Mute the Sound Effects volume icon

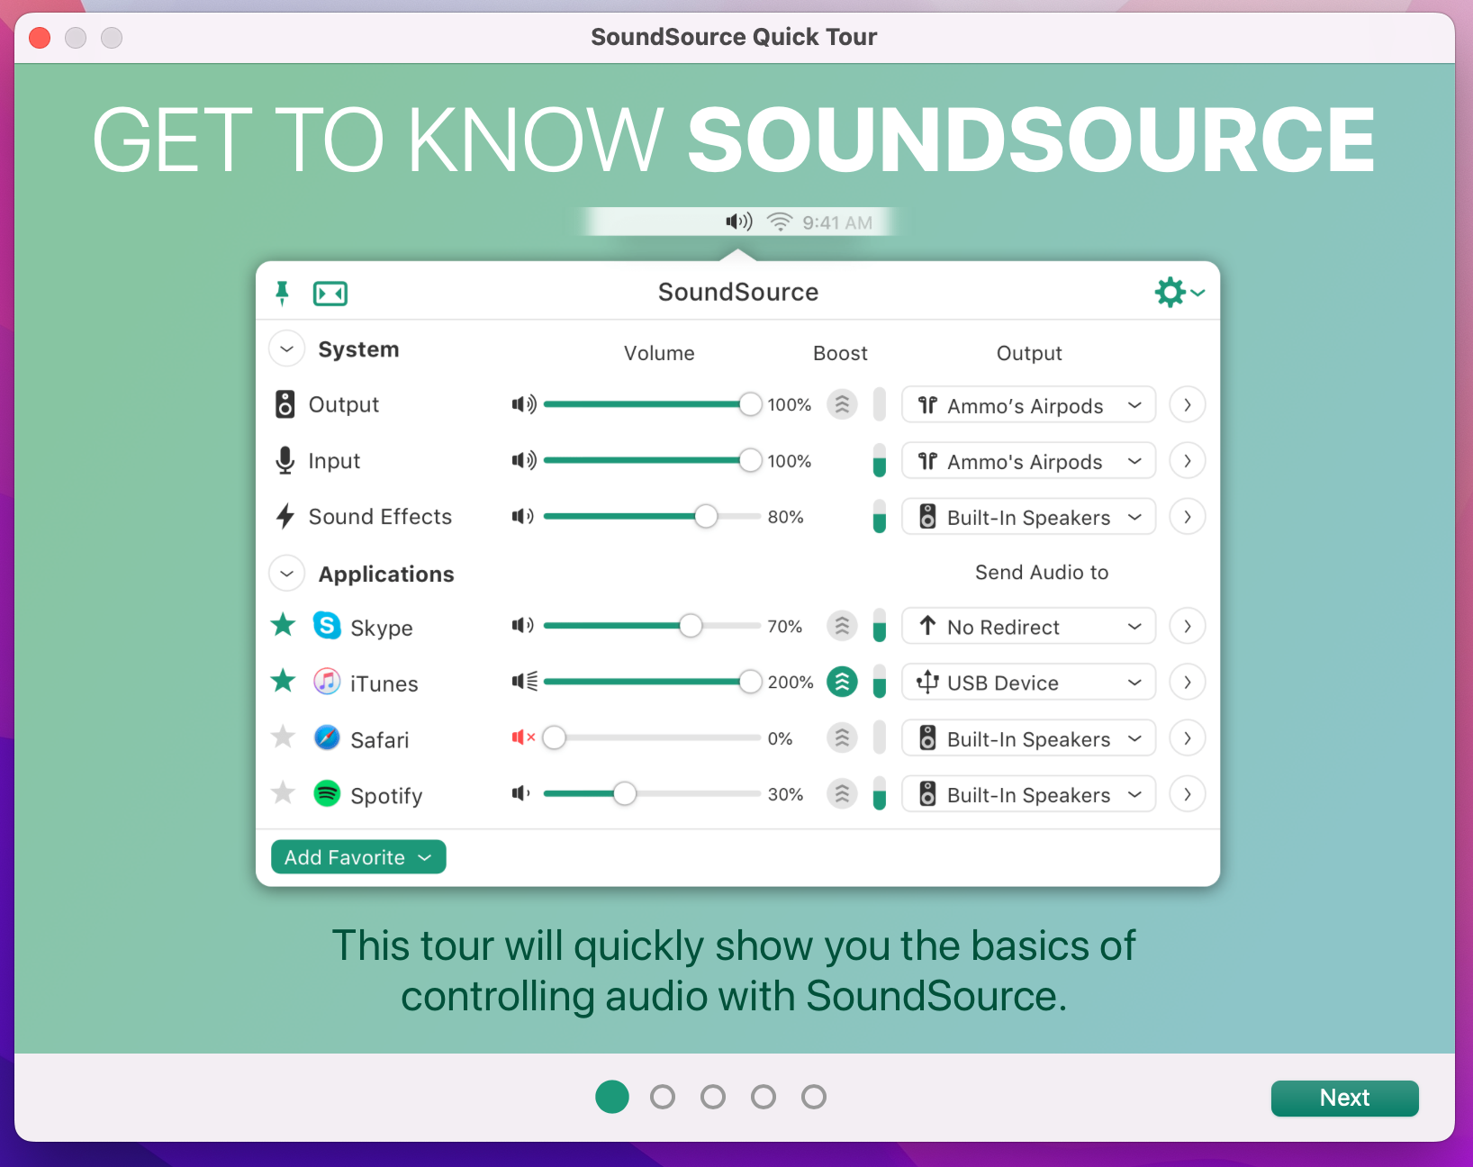[x=523, y=516]
